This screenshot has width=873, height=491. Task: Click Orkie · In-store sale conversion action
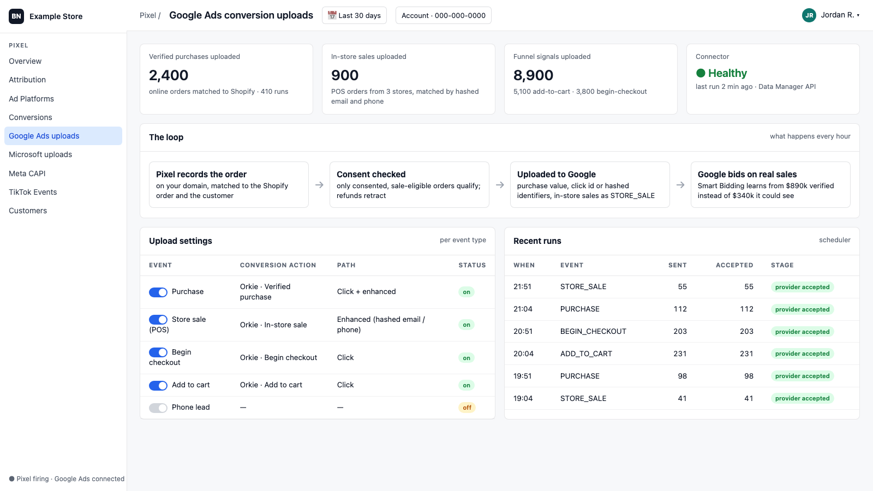pos(273,325)
